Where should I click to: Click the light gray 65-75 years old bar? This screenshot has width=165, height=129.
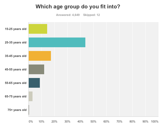click(31, 96)
